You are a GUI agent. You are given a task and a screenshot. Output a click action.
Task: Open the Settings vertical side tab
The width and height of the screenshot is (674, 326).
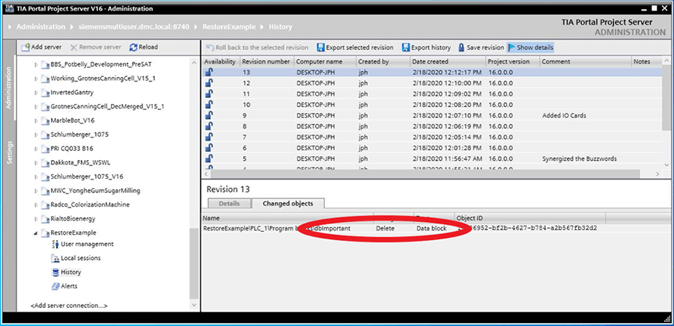click(x=9, y=153)
